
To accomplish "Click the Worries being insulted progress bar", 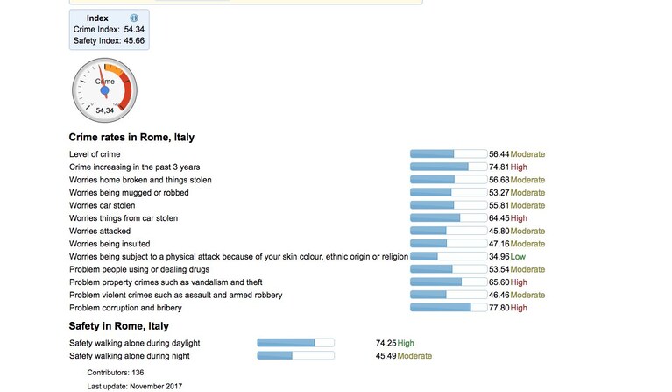I will [449, 244].
